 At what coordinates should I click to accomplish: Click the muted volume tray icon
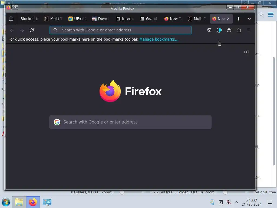(x=229, y=202)
